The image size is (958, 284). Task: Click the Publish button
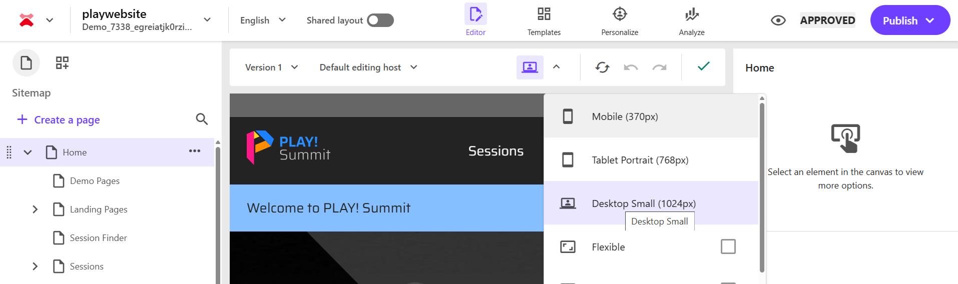pyautogui.click(x=909, y=20)
